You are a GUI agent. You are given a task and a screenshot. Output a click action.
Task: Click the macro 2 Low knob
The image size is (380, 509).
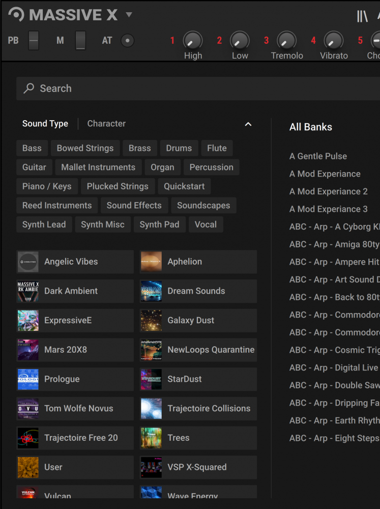click(240, 41)
